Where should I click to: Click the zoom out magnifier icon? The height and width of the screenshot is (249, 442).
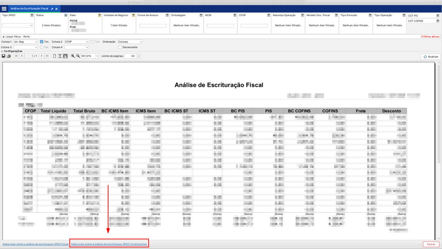(78, 56)
